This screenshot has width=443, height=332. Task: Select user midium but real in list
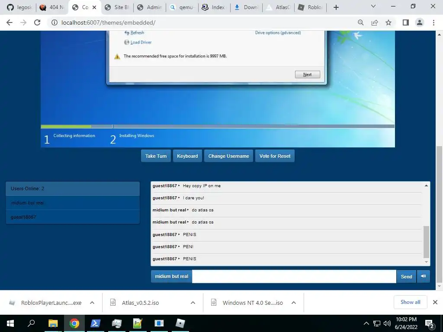click(73, 203)
